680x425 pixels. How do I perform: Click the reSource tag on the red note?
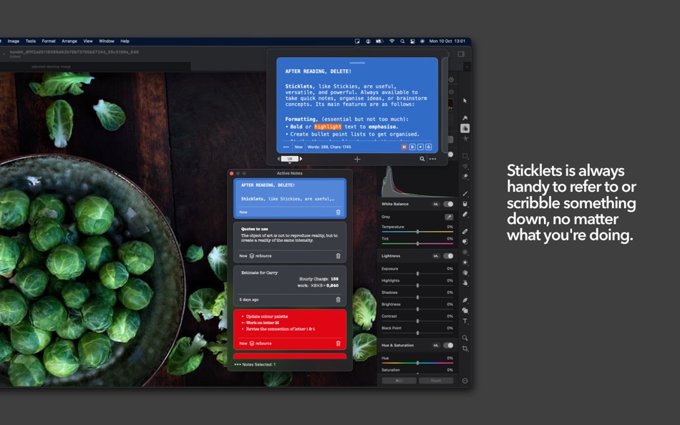(x=261, y=343)
